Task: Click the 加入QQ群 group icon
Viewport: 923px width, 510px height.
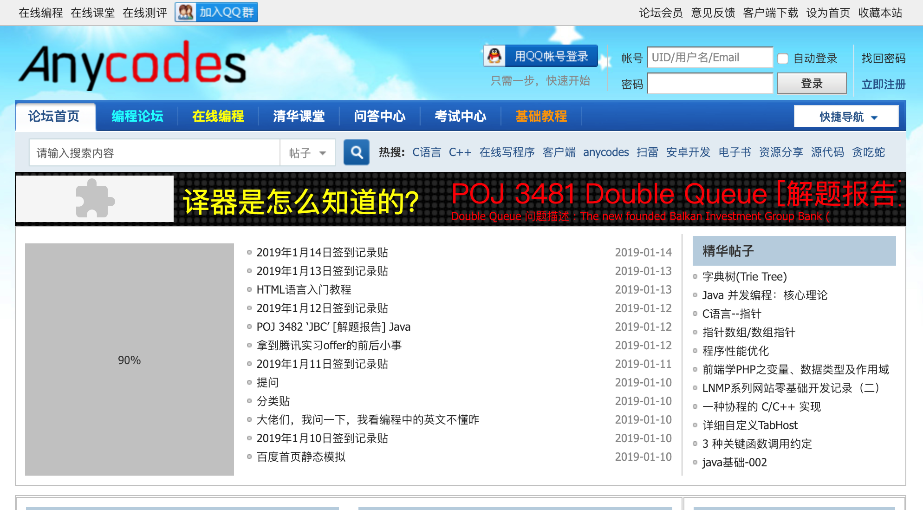Action: (186, 12)
